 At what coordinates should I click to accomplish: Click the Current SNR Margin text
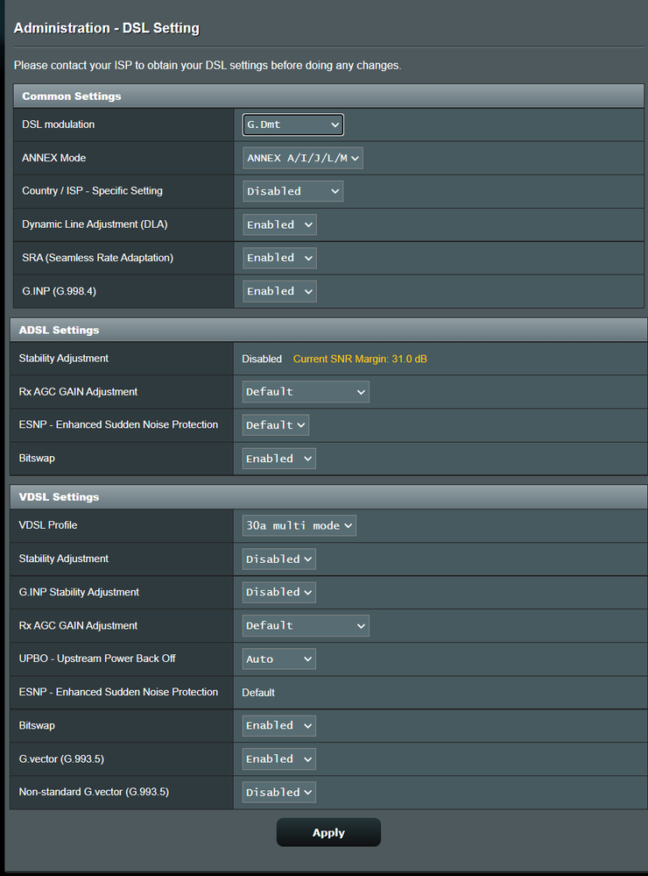(x=360, y=359)
